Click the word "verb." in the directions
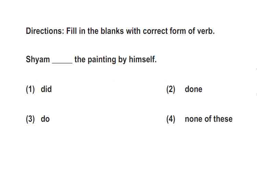 206,31
